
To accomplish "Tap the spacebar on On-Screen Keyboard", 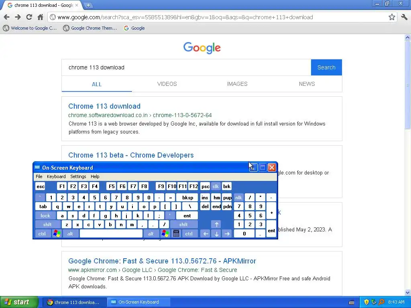I will [x=111, y=234].
